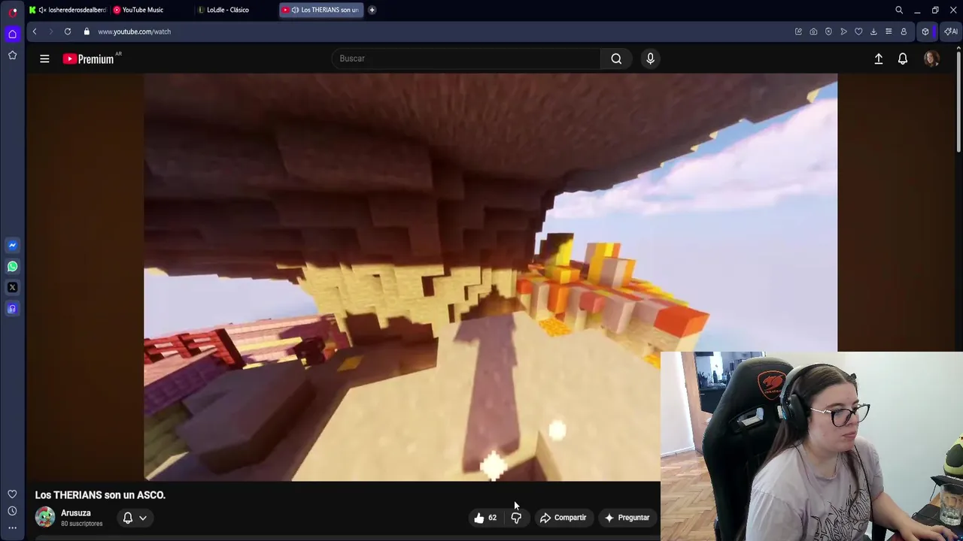The image size is (963, 541).
Task: Go to YouTube Premium home via the logo
Action: [x=89, y=59]
